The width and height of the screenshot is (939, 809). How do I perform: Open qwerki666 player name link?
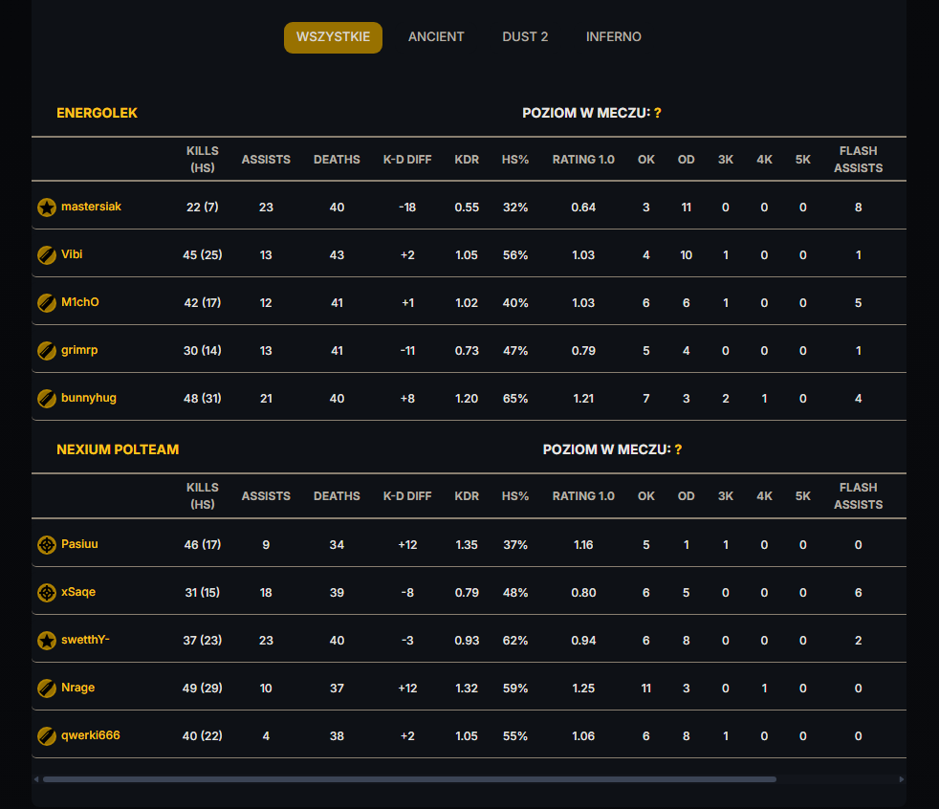point(91,735)
